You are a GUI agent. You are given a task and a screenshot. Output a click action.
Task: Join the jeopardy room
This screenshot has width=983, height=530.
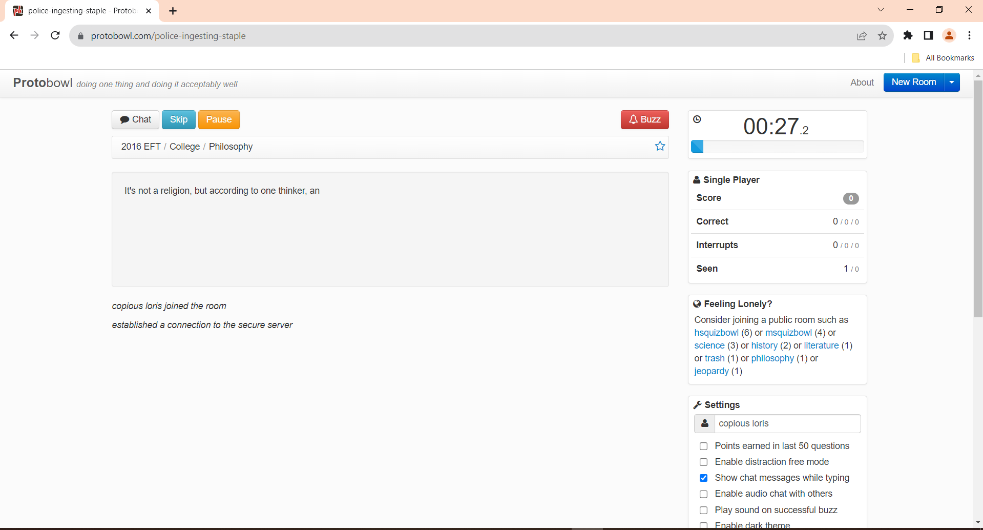point(711,371)
